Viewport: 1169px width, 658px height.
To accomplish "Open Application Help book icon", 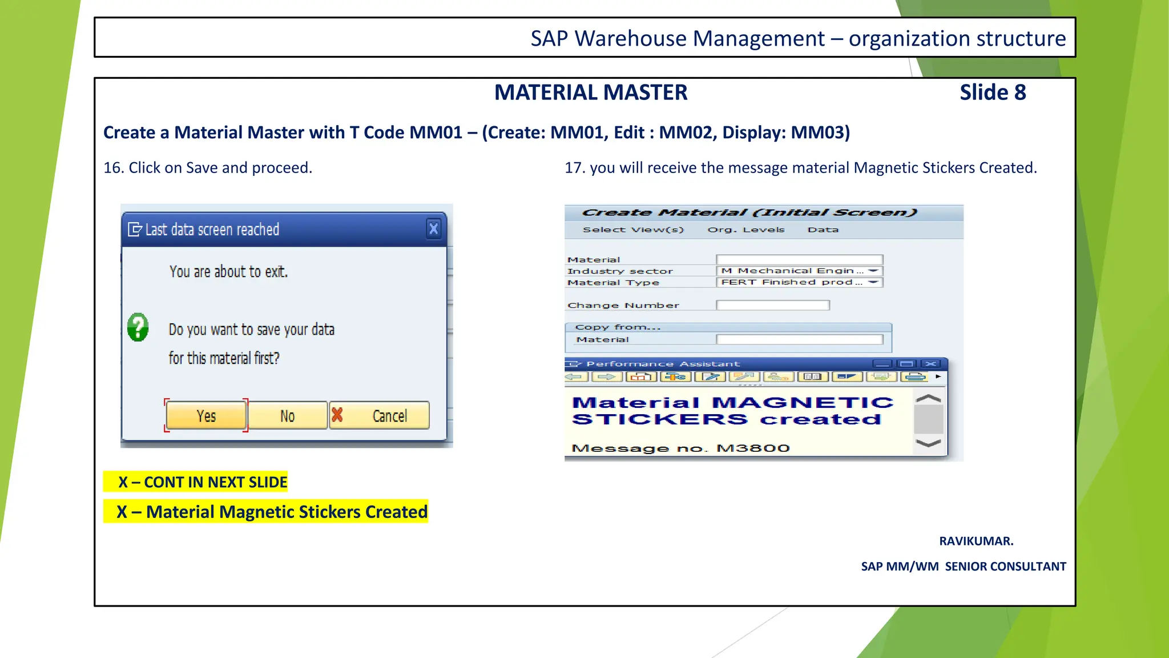I will [641, 377].
